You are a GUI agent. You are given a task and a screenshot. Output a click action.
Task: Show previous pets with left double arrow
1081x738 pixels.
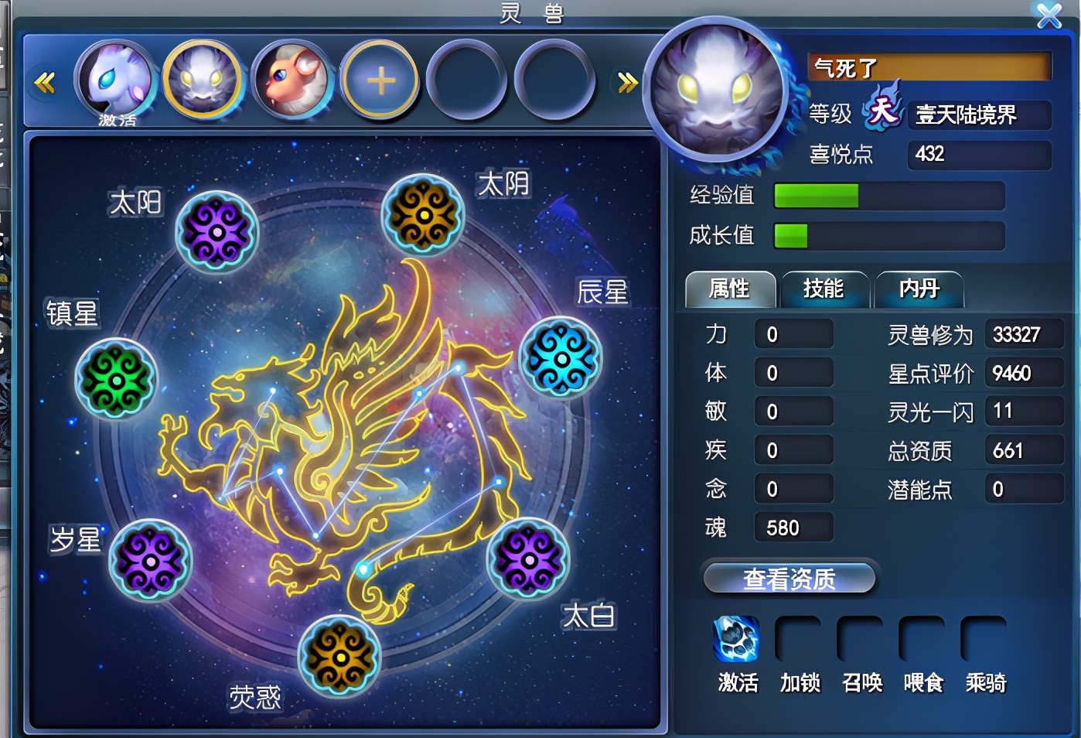coord(46,82)
